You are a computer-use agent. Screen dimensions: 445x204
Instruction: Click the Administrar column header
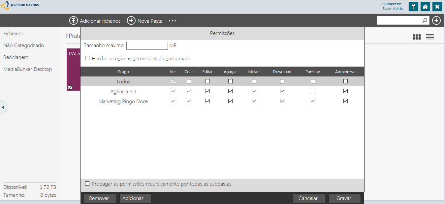[345, 72]
